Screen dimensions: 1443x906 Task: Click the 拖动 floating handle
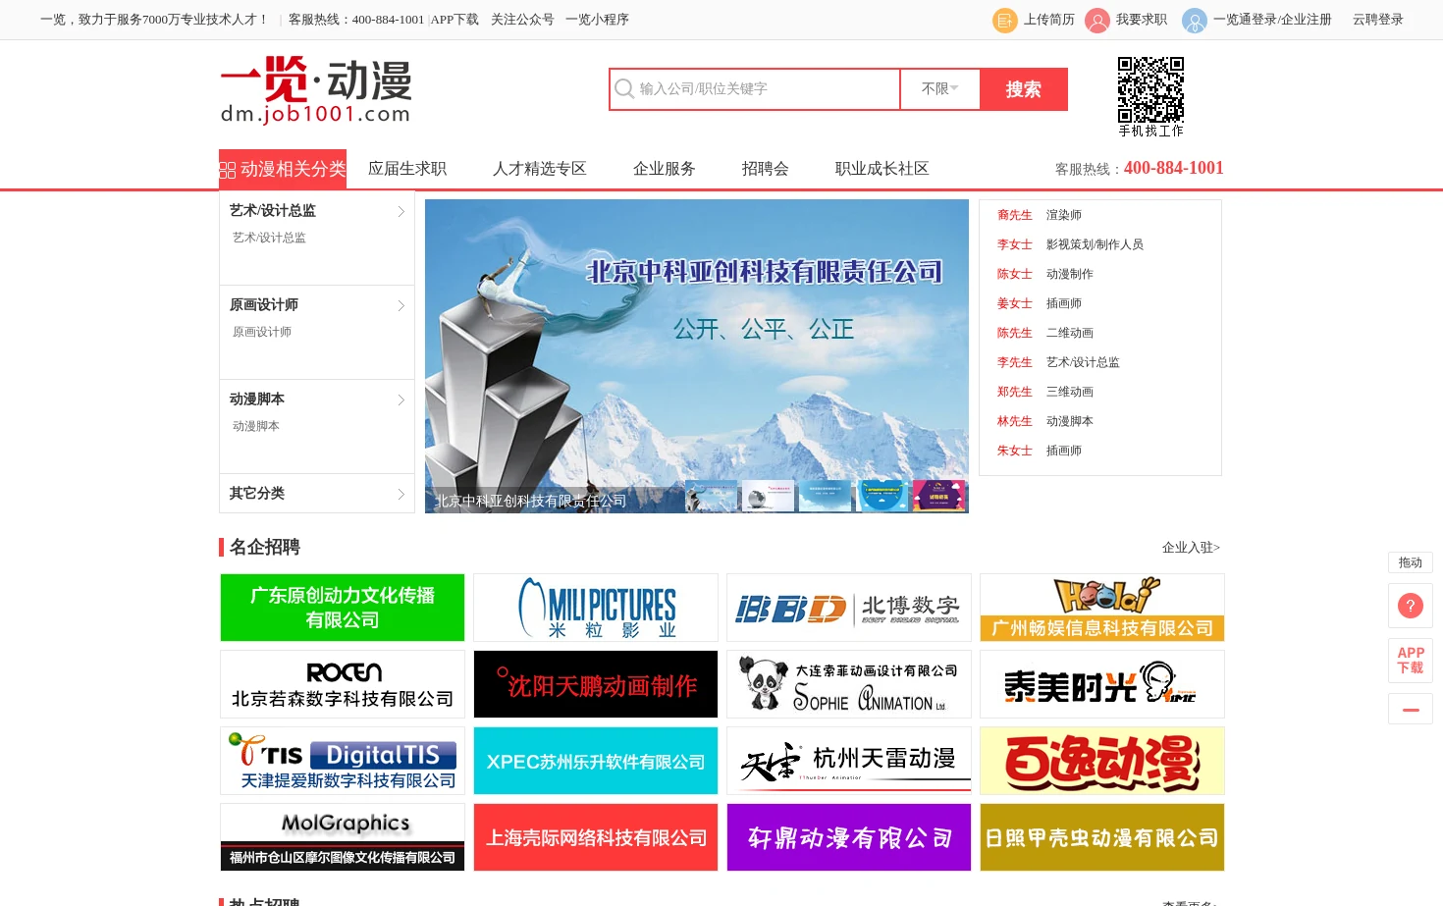(x=1411, y=562)
